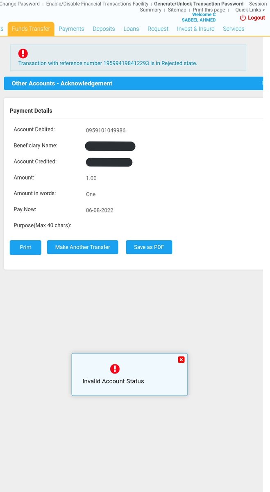Click the amount value 1.00

(91, 178)
